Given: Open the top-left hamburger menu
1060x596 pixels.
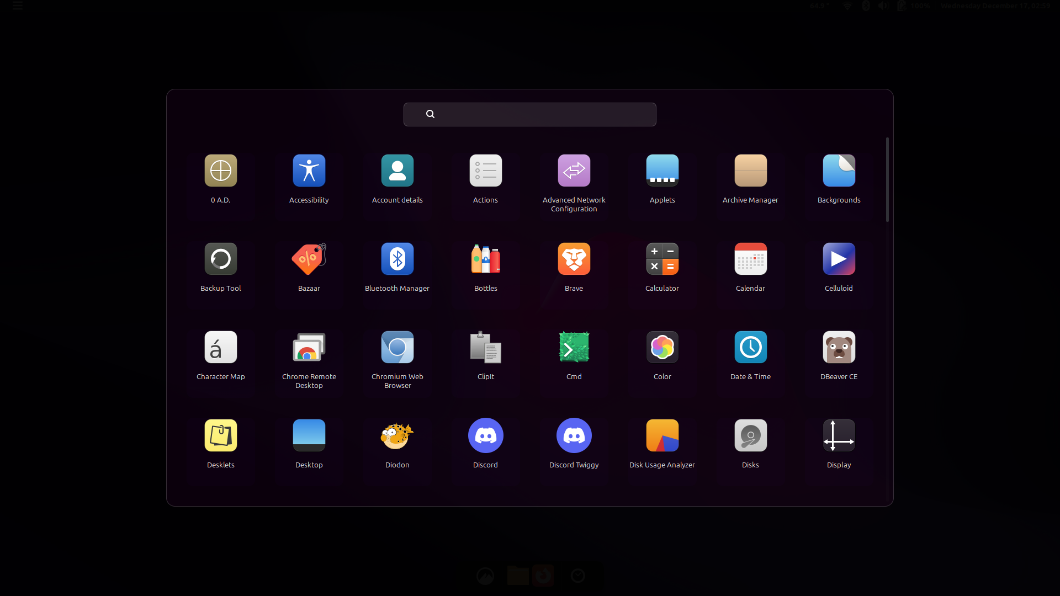Looking at the screenshot, I should point(17,6).
